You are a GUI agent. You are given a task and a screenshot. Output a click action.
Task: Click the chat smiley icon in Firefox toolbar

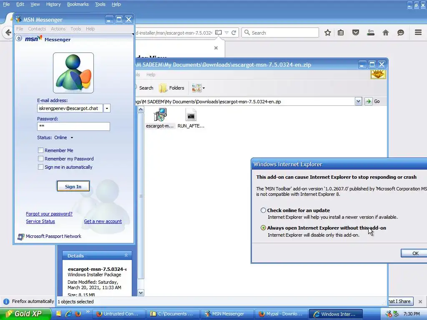pyautogui.click(x=401, y=32)
